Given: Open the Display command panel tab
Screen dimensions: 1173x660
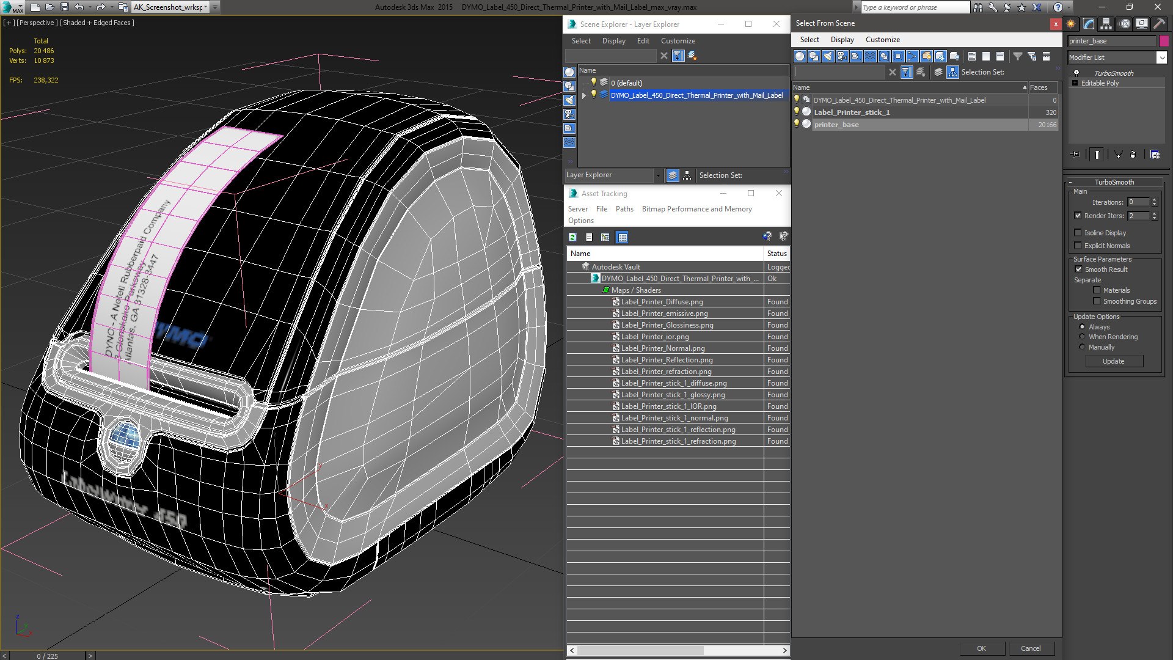Looking at the screenshot, I should pos(1142,24).
